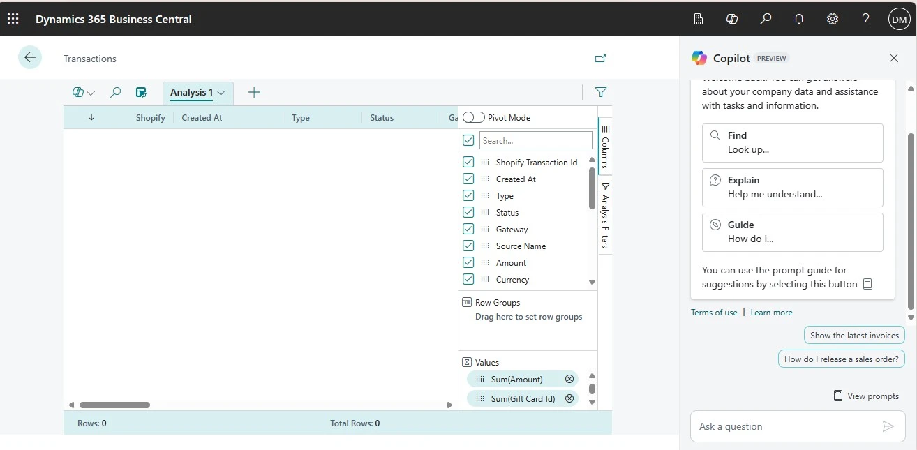Viewport: 917px width, 450px height.
Task: Uncheck the Gateway column checkbox
Action: click(x=468, y=229)
